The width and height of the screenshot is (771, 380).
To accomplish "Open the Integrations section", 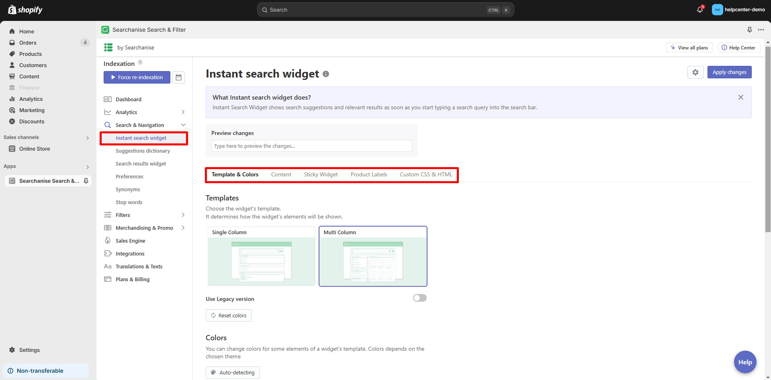I will 129,253.
